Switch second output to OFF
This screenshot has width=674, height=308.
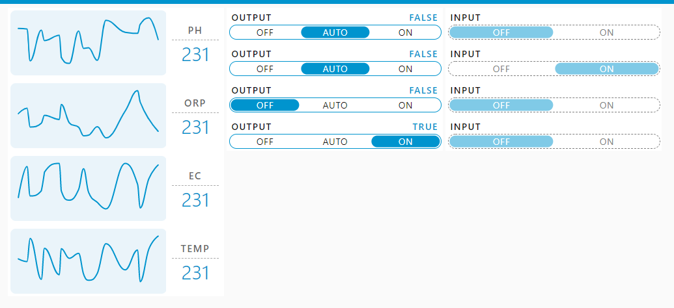pyautogui.click(x=265, y=69)
